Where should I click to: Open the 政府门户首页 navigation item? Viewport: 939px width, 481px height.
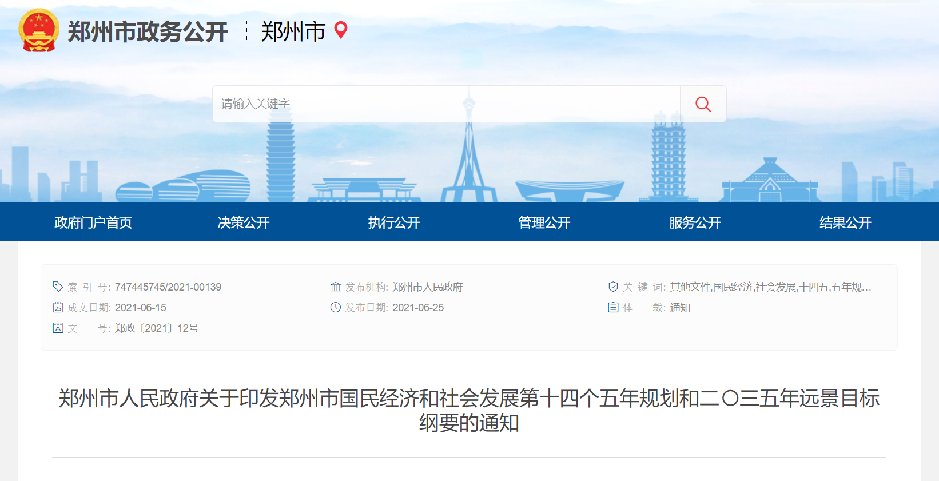click(93, 222)
